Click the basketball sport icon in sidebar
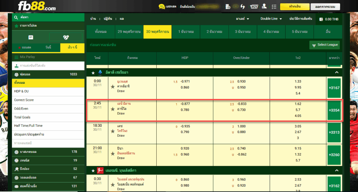358x192 pixels. pyautogui.click(x=16, y=152)
